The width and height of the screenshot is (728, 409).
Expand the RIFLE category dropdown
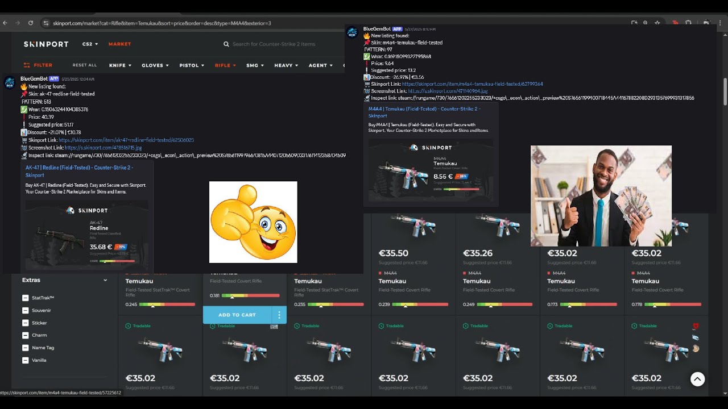(225, 65)
